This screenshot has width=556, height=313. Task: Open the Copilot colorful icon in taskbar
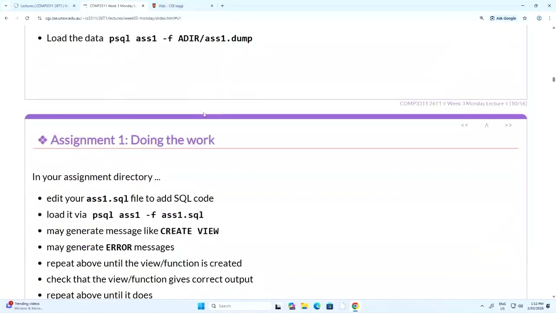[291, 306]
